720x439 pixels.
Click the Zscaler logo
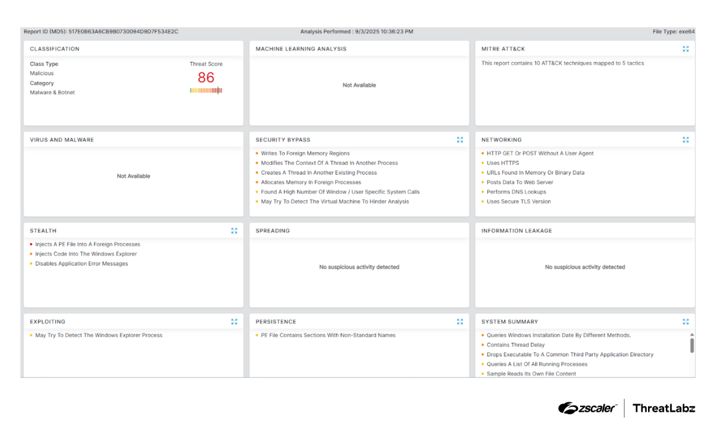coord(587,408)
